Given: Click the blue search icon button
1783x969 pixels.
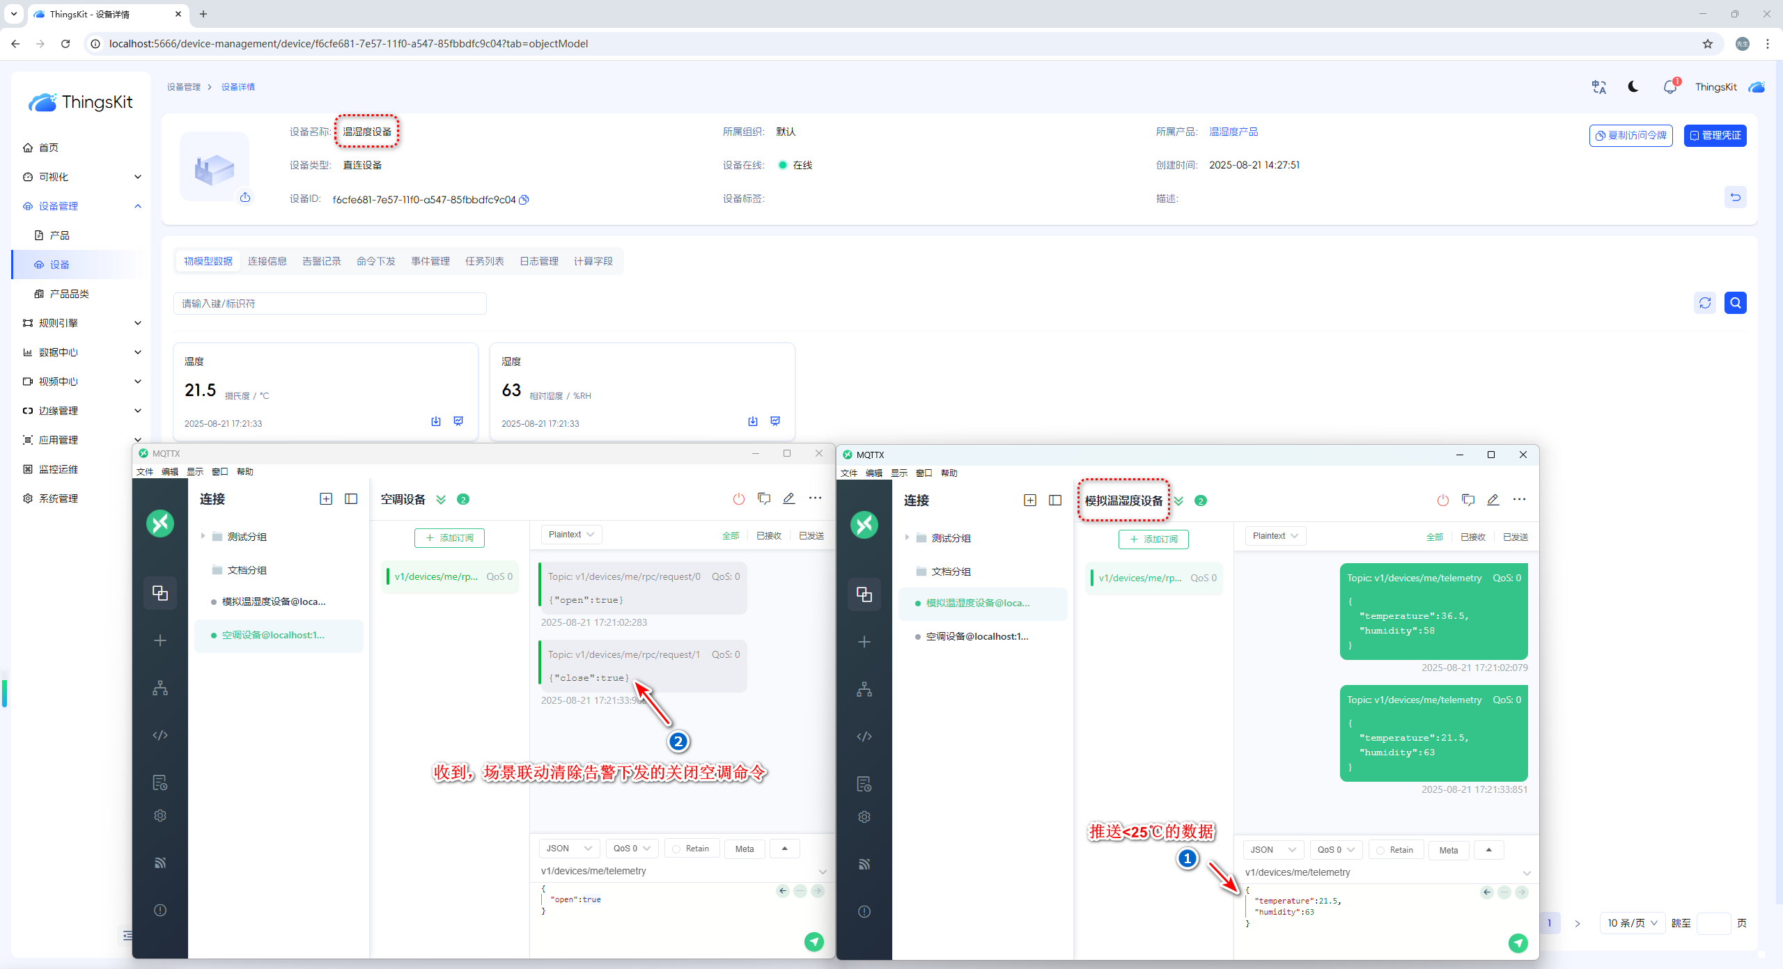Looking at the screenshot, I should [1735, 303].
